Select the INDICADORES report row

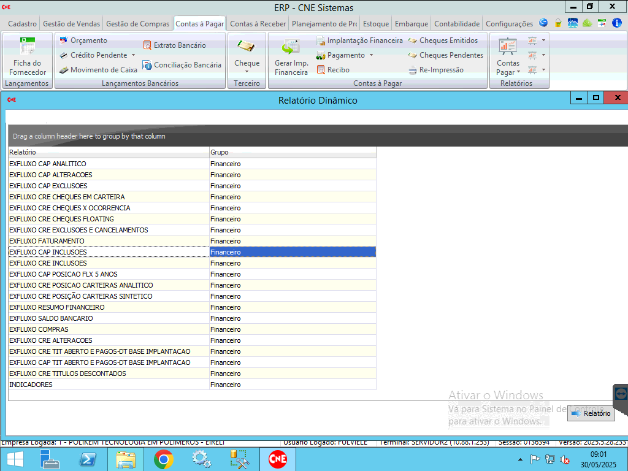[x=31, y=385]
